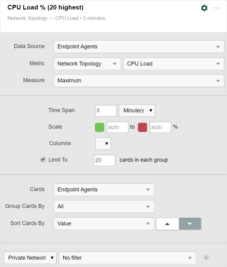Open the three-dots more options menu
This screenshot has height=267, width=227.
216,8
